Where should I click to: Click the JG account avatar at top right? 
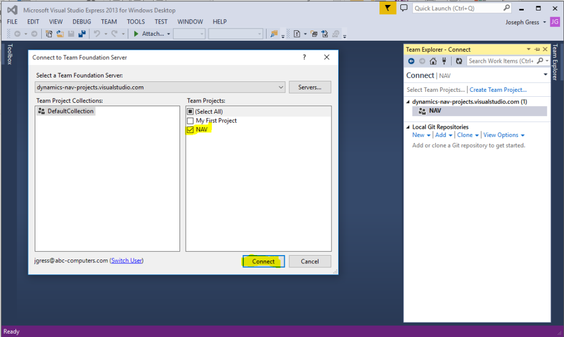coord(555,21)
